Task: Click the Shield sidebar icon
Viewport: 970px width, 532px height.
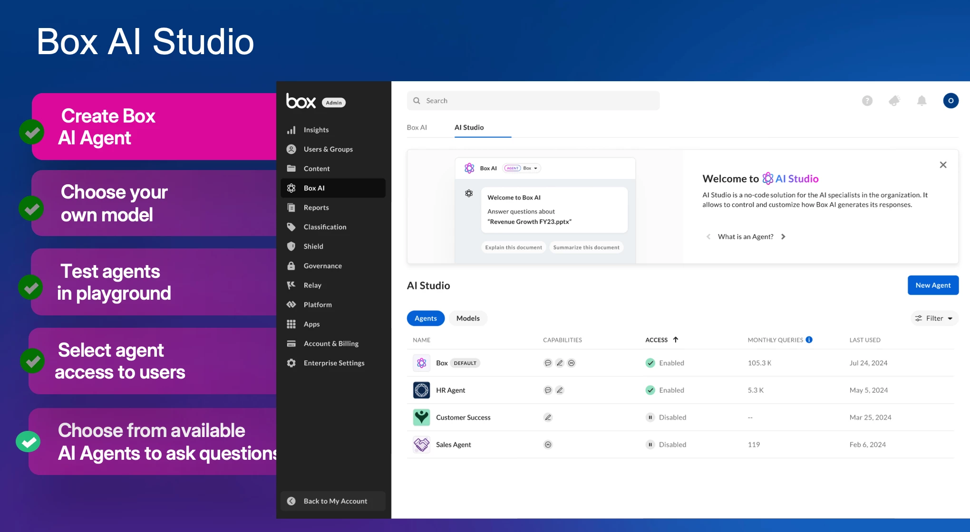Action: tap(291, 246)
